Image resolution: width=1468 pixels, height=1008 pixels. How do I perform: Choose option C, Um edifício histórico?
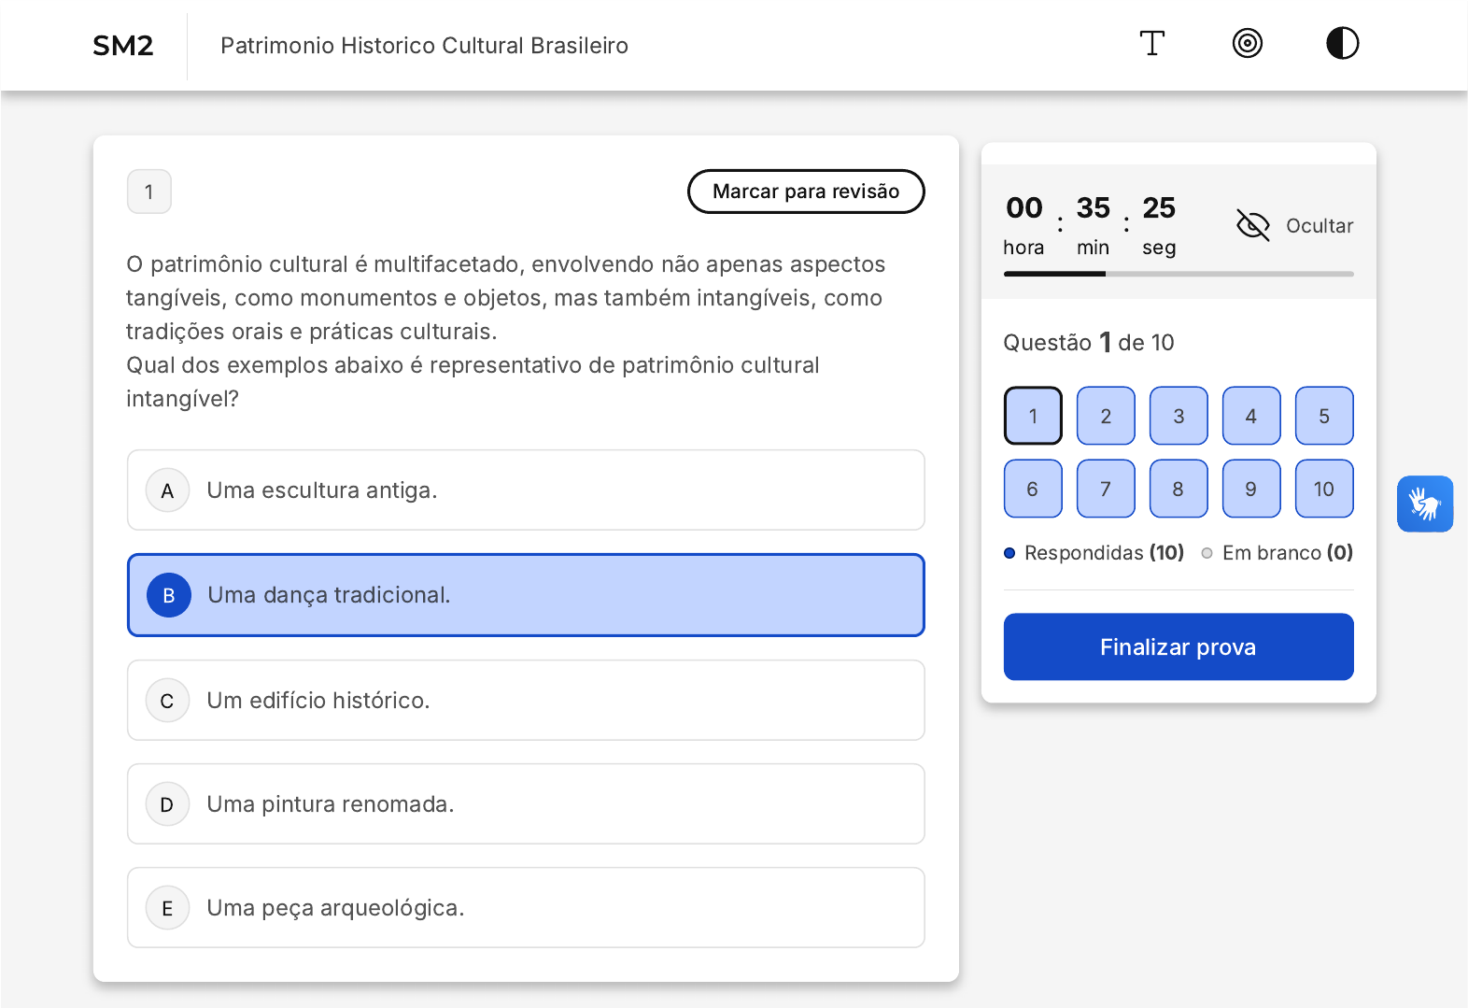[x=526, y=701]
